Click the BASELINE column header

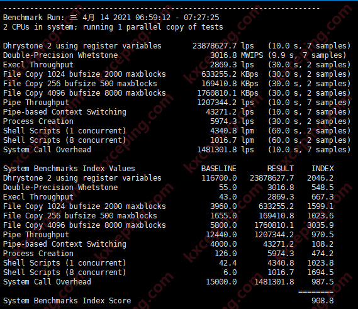pyautogui.click(x=219, y=169)
